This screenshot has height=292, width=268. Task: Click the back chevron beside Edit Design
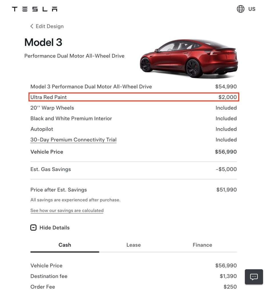pos(32,26)
